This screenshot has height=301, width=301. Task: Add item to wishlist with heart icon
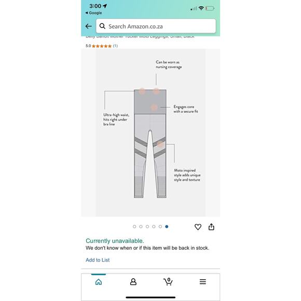pyautogui.click(x=198, y=227)
